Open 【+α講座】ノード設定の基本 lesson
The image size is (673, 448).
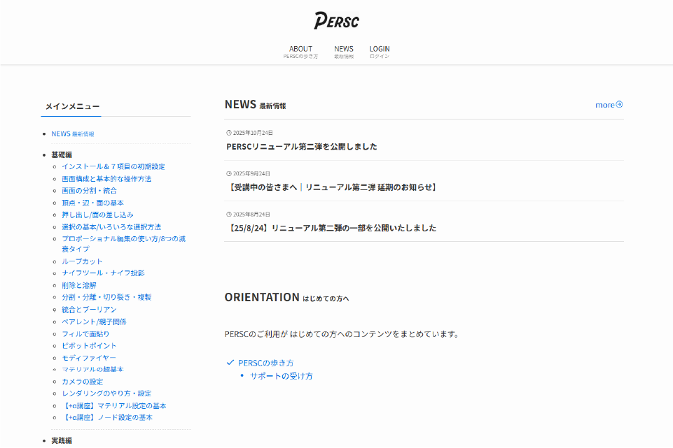tap(107, 417)
